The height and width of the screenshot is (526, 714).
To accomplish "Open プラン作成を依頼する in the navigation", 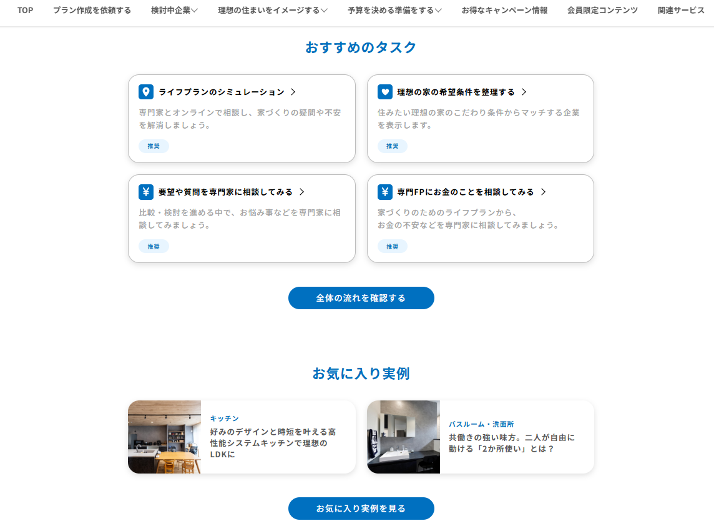I will tap(92, 10).
